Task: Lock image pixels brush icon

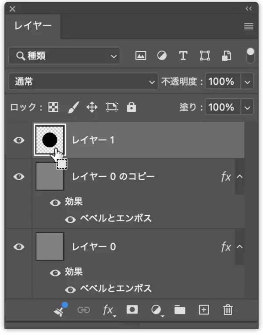Action: click(x=73, y=107)
